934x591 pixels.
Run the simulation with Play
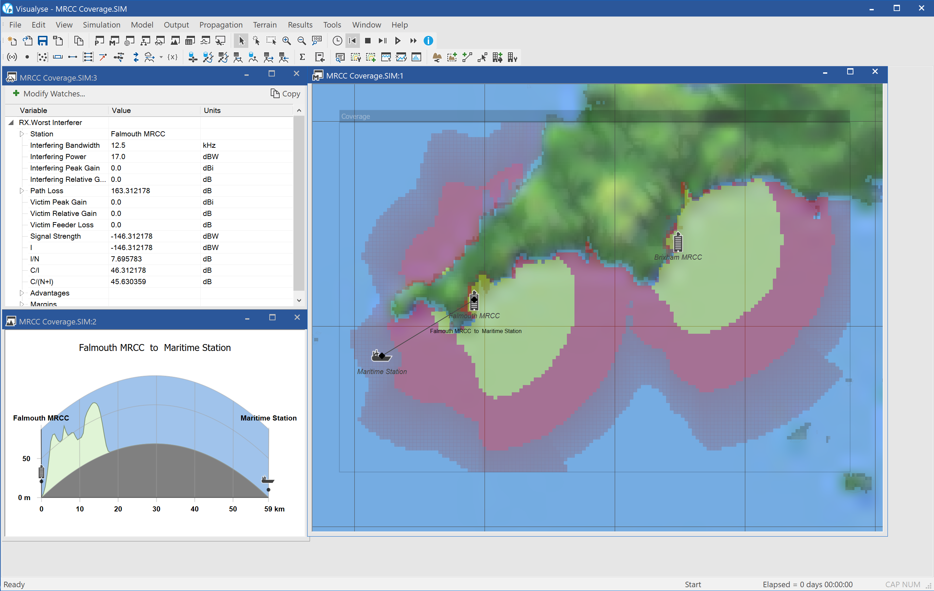pos(398,41)
